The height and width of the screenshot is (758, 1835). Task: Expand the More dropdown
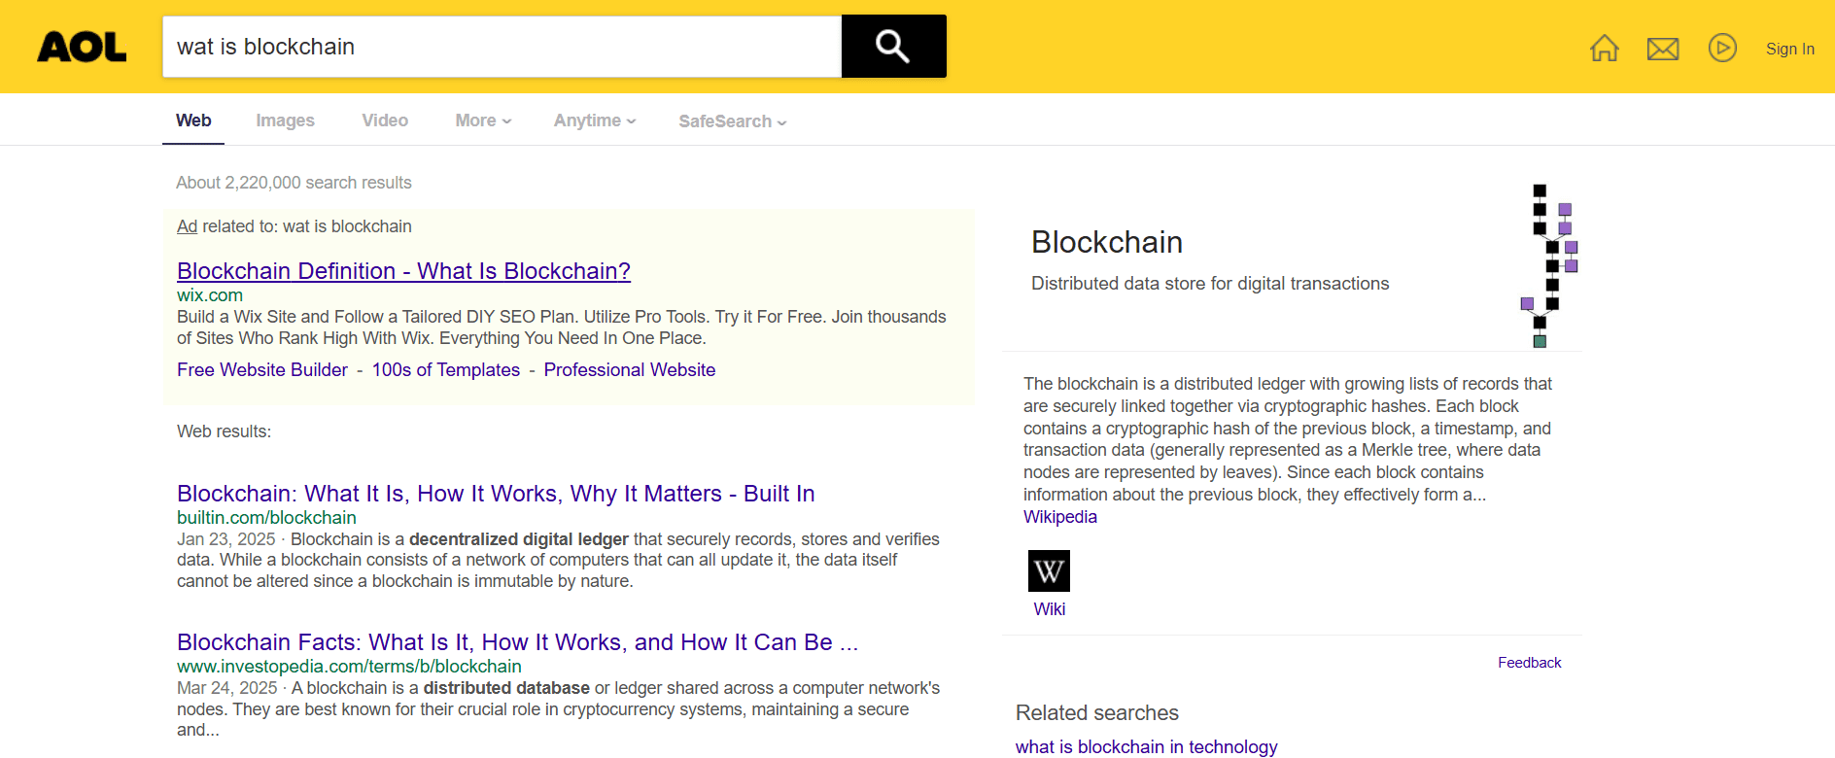point(483,121)
